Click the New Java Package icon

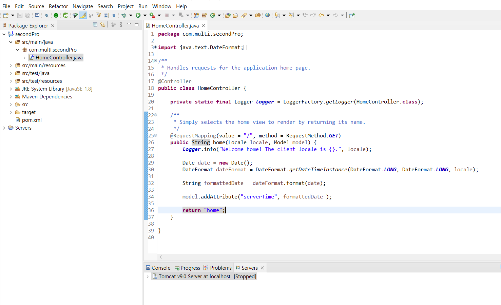[x=204, y=15]
